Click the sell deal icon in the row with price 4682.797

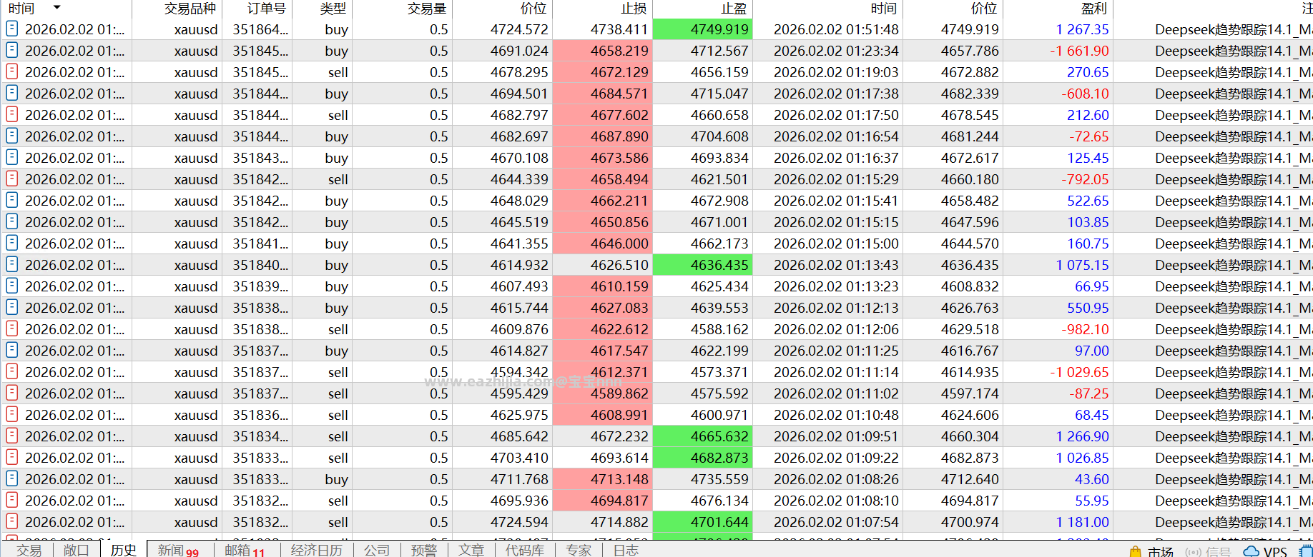11,114
